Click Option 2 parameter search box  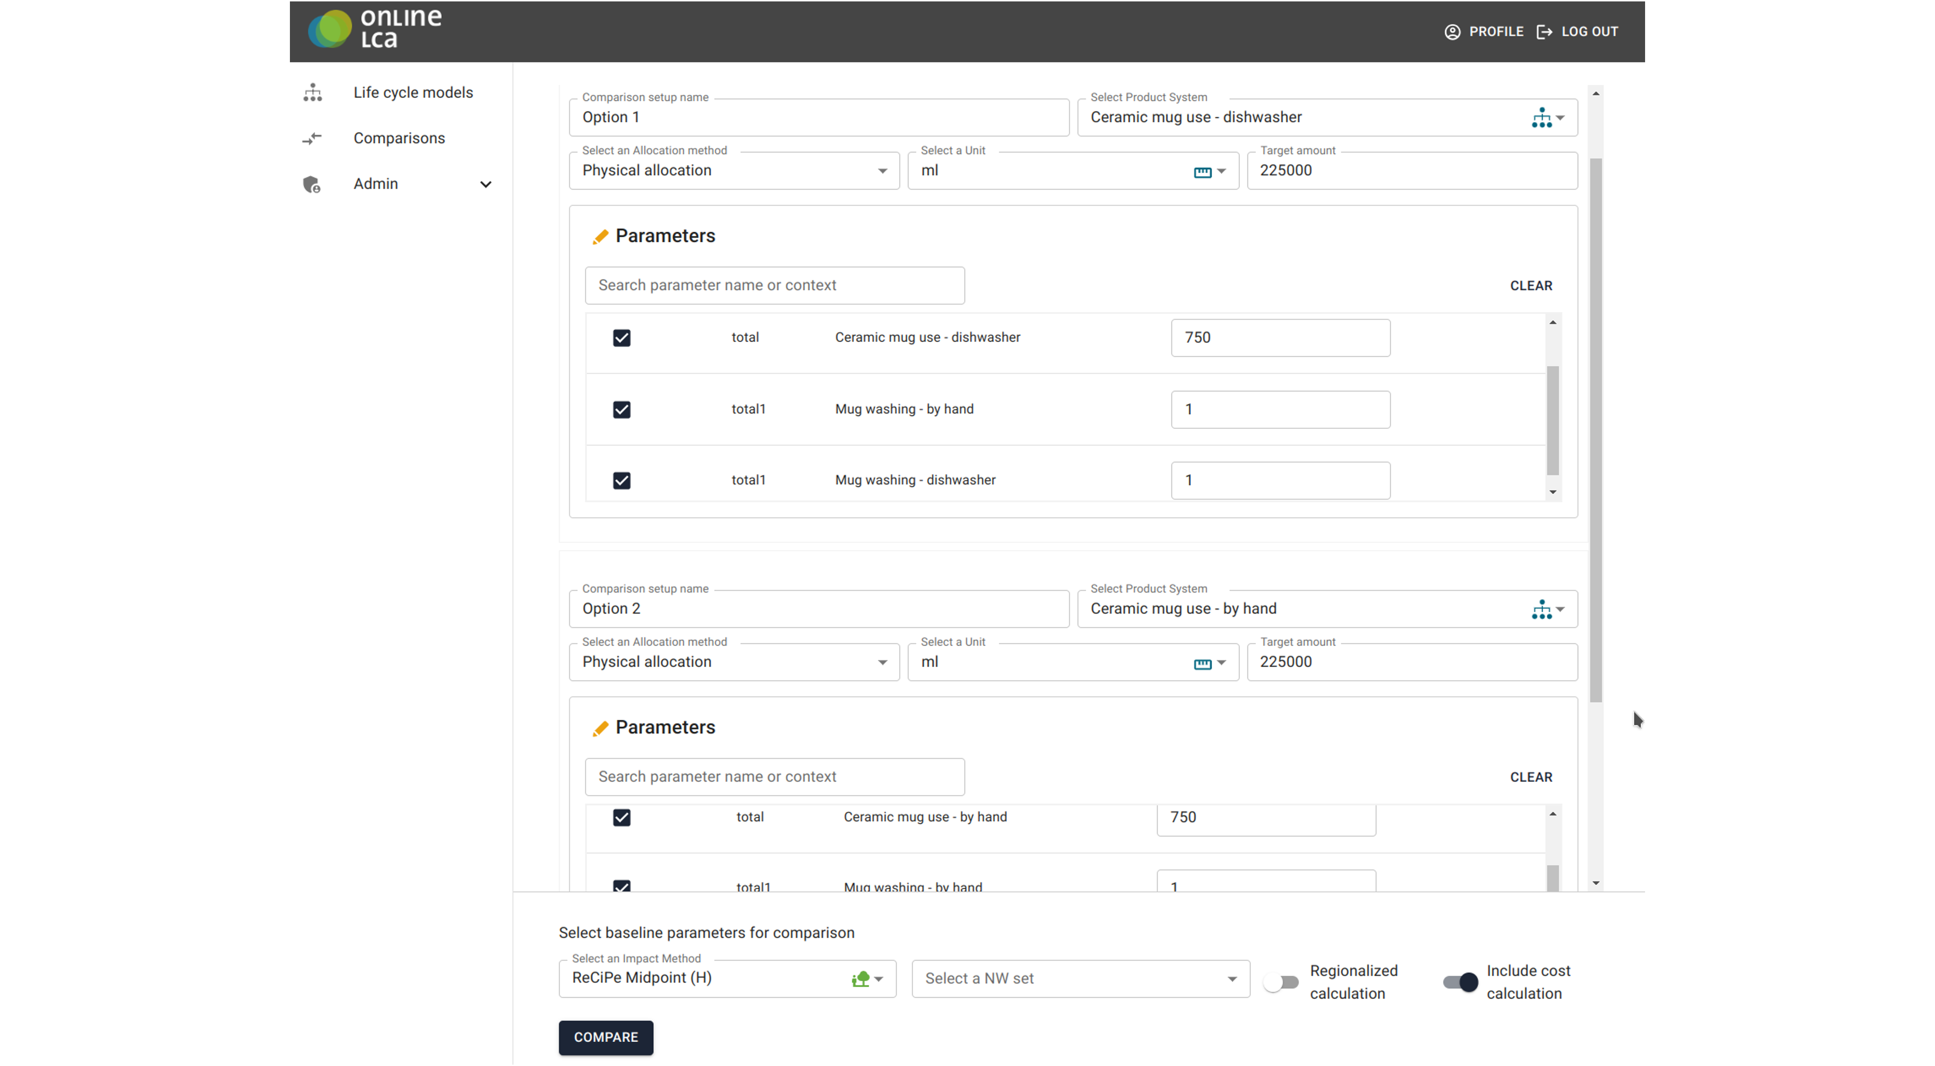pyautogui.click(x=774, y=777)
